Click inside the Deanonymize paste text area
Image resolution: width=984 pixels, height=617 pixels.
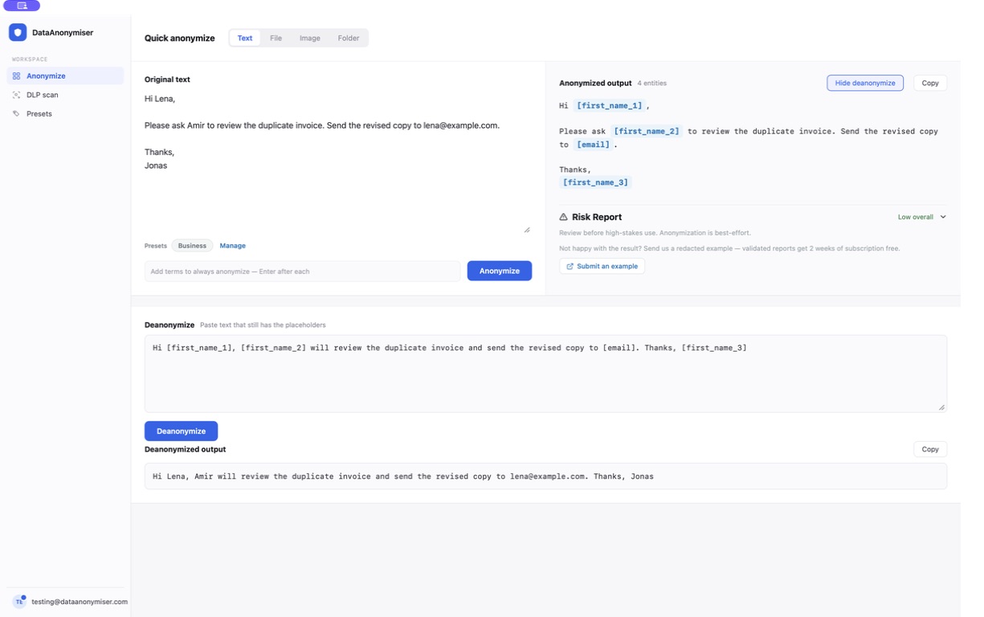pyautogui.click(x=545, y=374)
